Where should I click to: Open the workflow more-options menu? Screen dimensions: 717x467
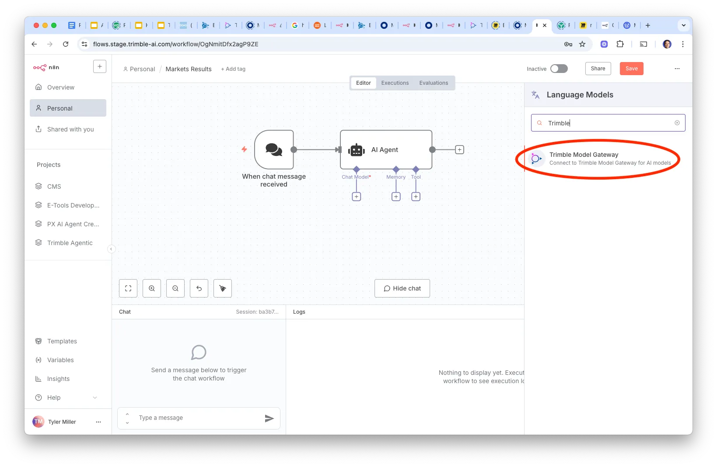click(677, 69)
